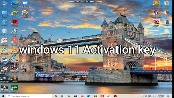Select the star filmstrip video editor shortcut
Screen dimensions: 174x98
point(5,89)
